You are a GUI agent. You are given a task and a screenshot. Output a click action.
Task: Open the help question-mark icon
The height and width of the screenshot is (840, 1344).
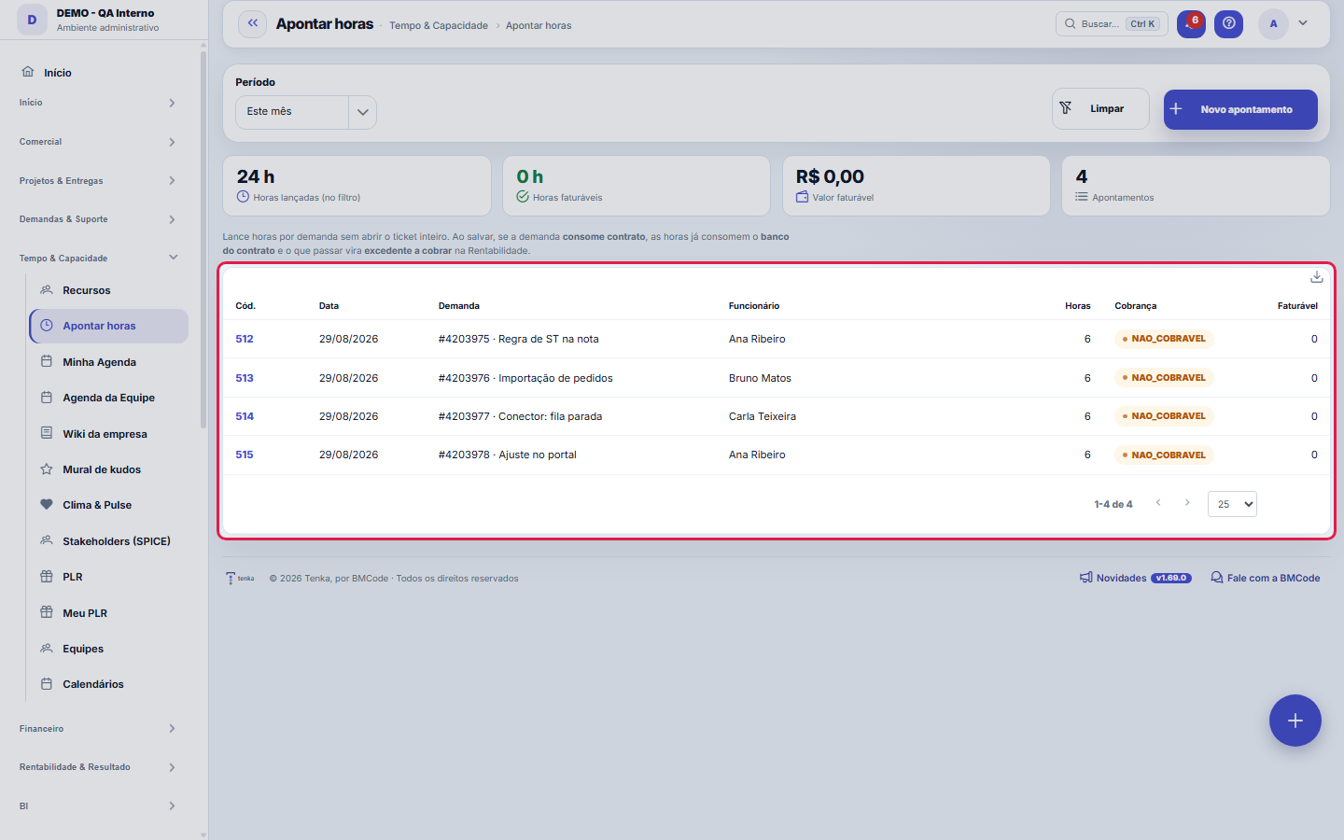coord(1229,24)
